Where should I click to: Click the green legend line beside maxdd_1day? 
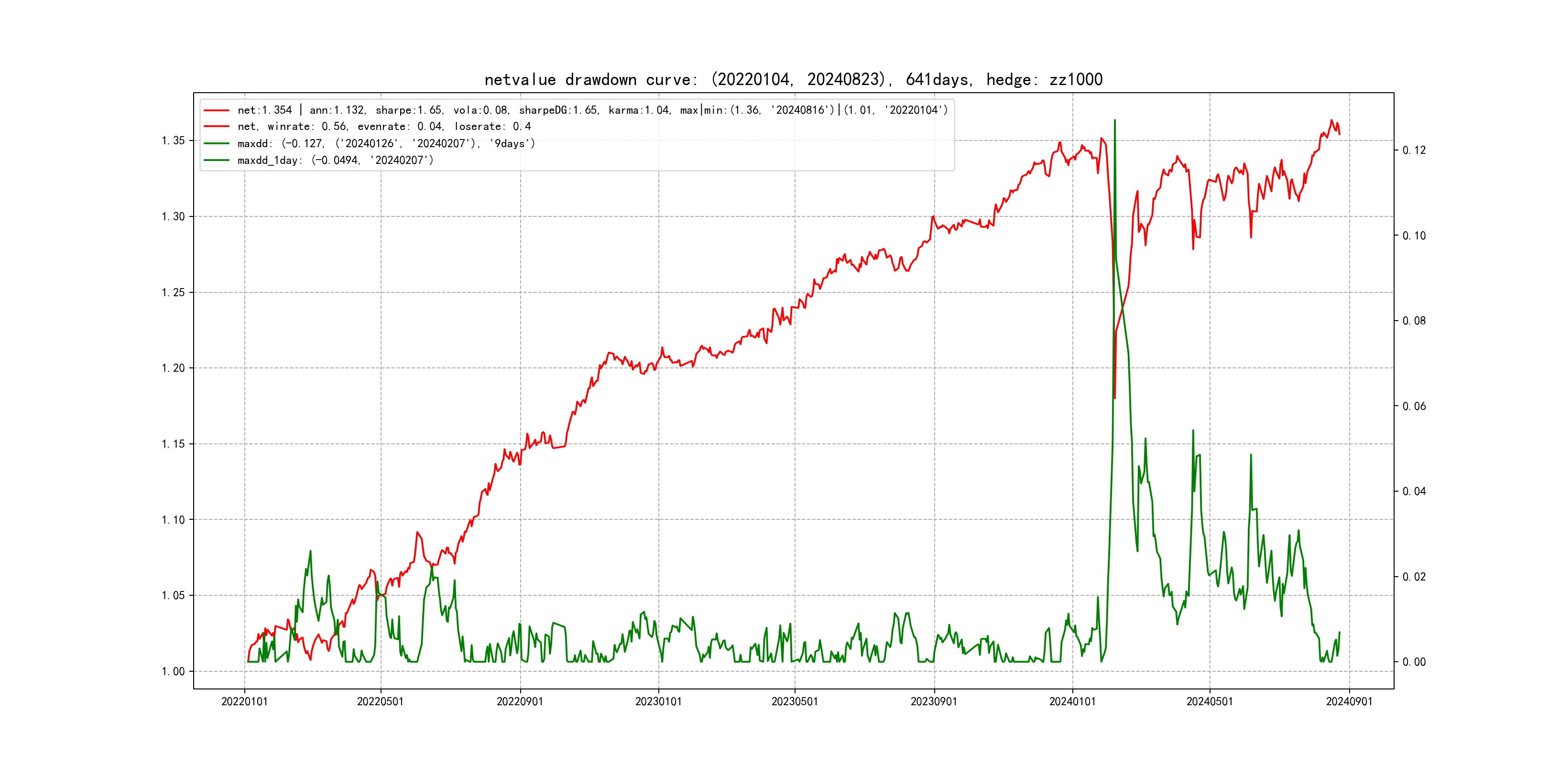[x=217, y=161]
